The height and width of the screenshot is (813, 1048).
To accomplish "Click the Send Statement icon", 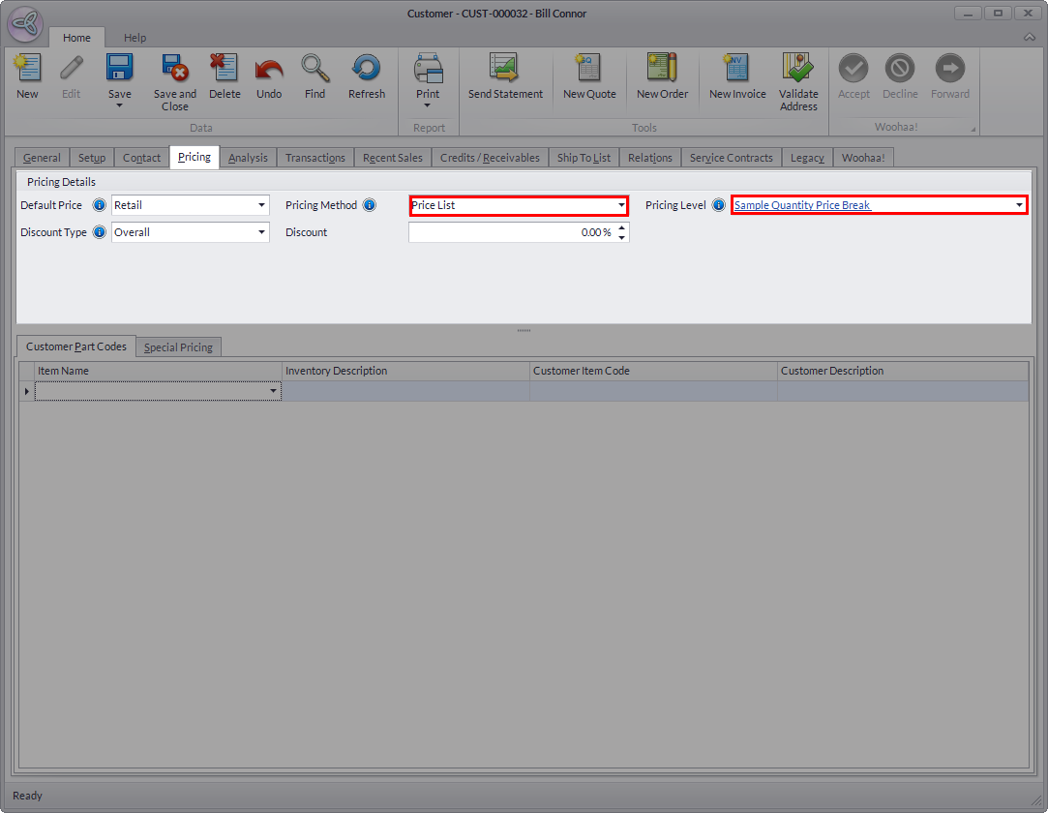I will [505, 70].
